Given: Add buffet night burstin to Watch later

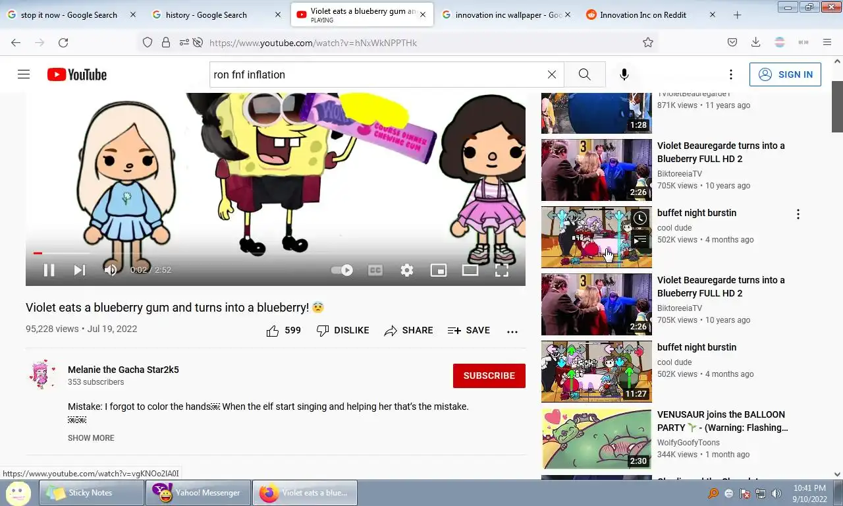Looking at the screenshot, I should click(x=640, y=218).
